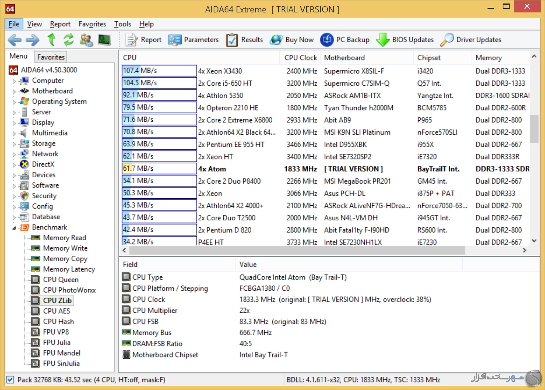545x390 pixels.
Task: Sort results by the Memory column header
Action: 500,57
